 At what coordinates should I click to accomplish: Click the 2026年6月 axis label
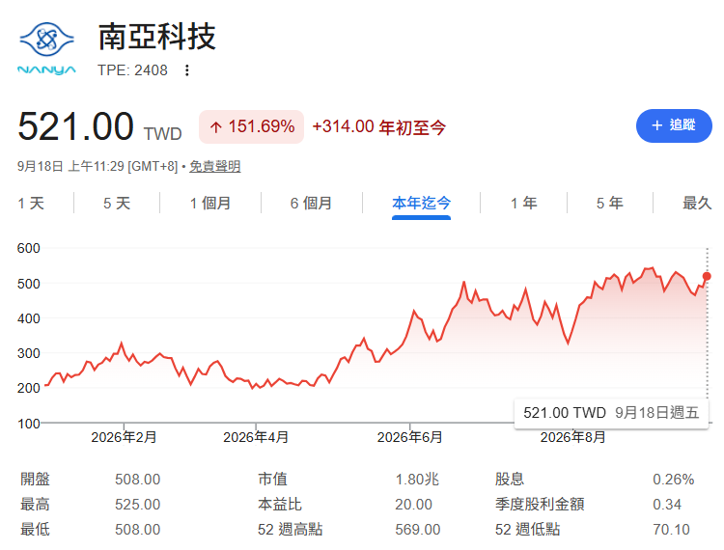(x=409, y=437)
